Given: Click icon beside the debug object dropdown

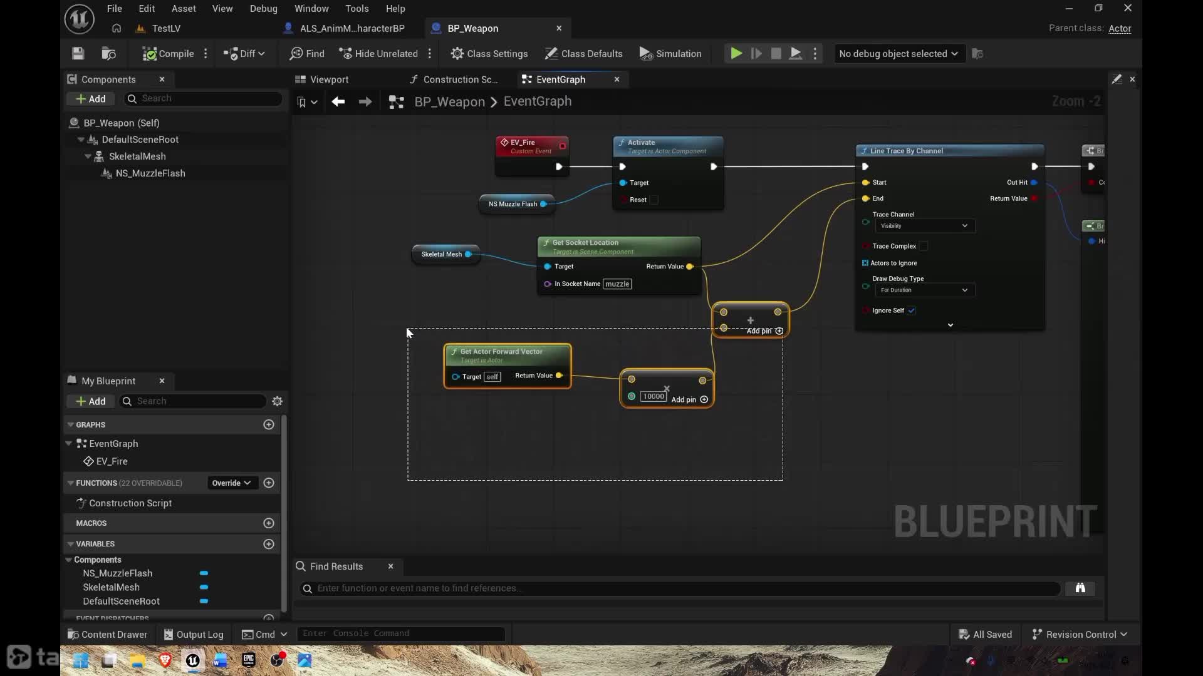Looking at the screenshot, I should click(x=977, y=54).
